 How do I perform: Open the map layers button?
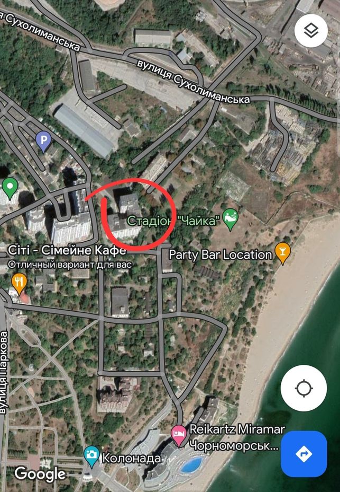(311, 30)
